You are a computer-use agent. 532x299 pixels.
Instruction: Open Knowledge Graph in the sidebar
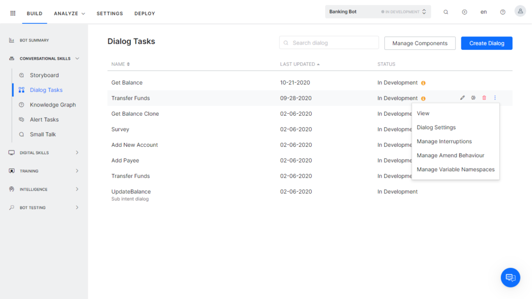(52, 105)
